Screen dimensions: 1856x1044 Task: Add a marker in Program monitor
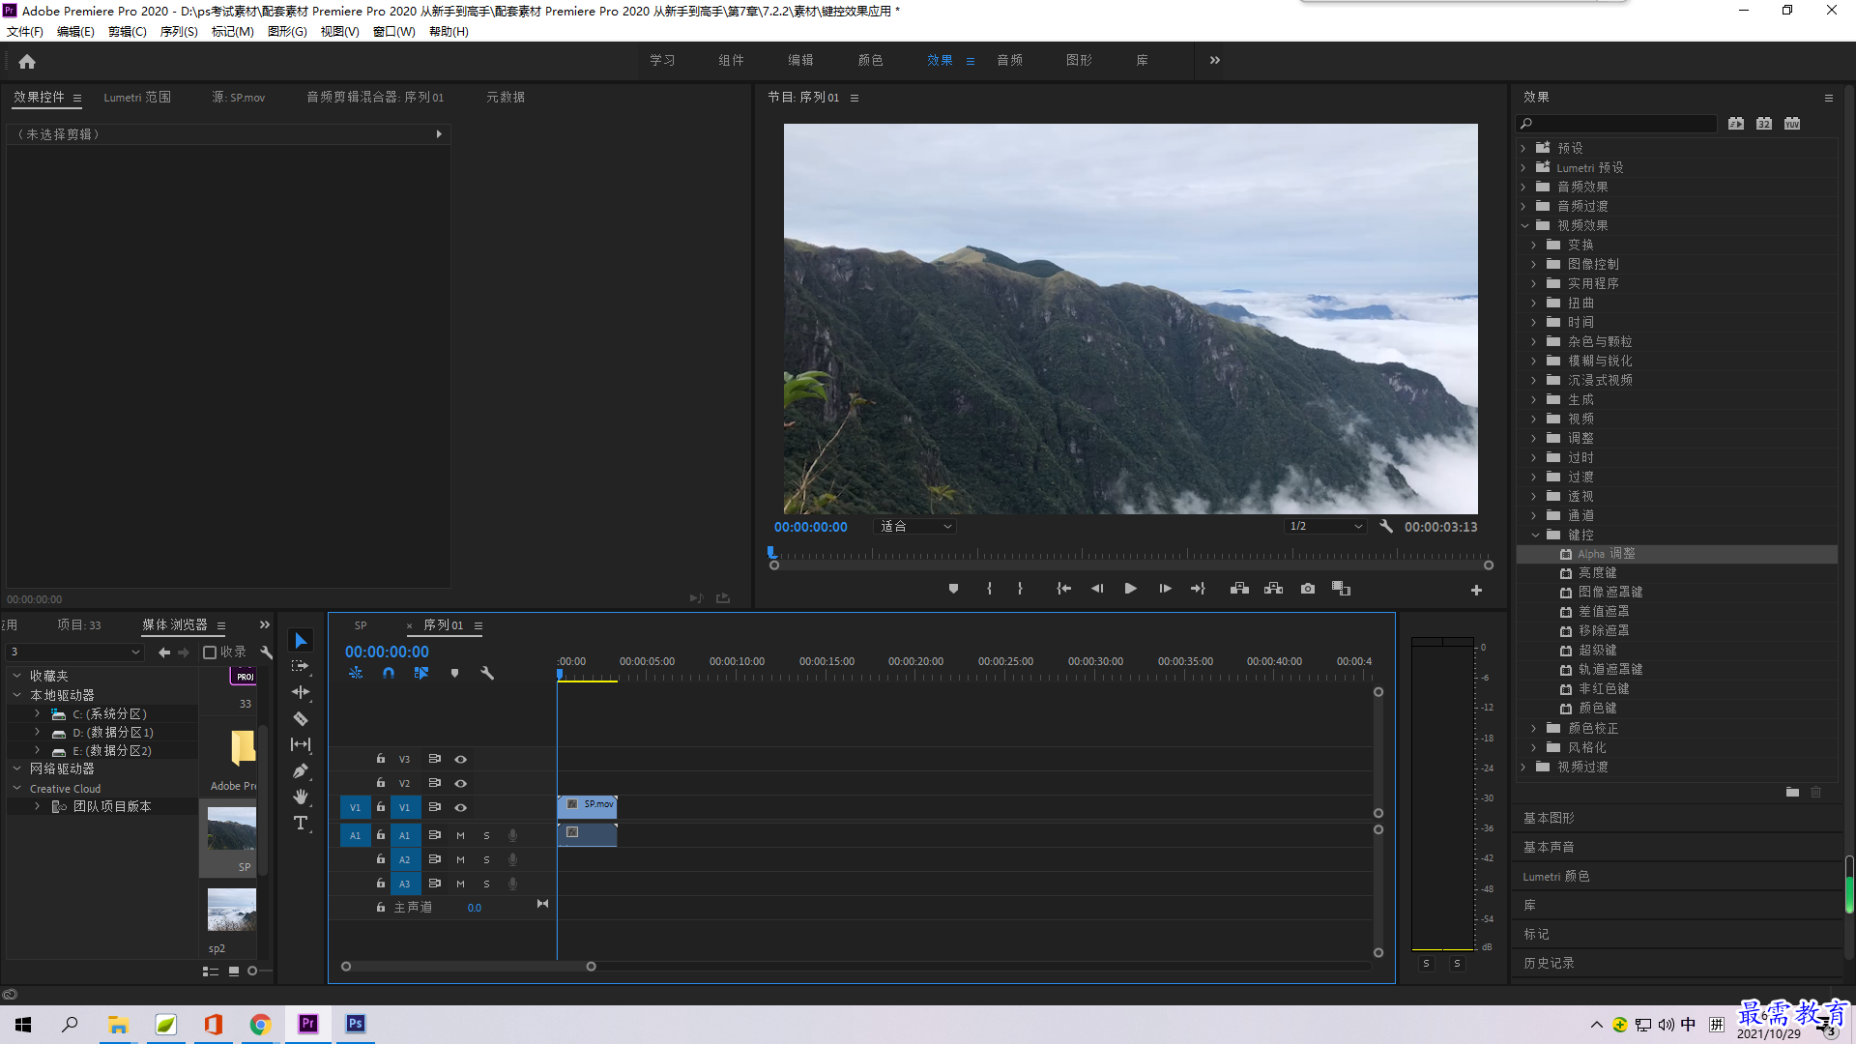coord(953,589)
